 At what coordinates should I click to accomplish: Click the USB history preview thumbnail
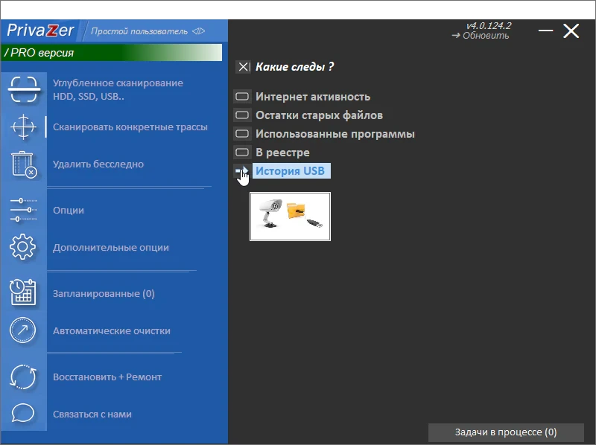pos(290,217)
